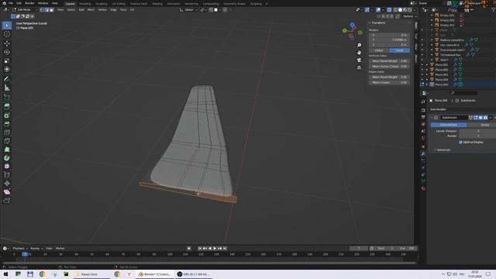
Task: Select the Inset Faces tool
Action: pos(7,115)
